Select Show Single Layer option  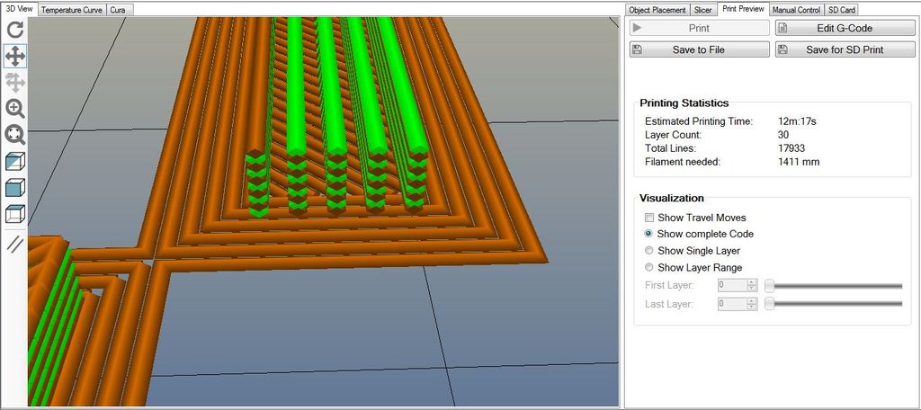649,251
